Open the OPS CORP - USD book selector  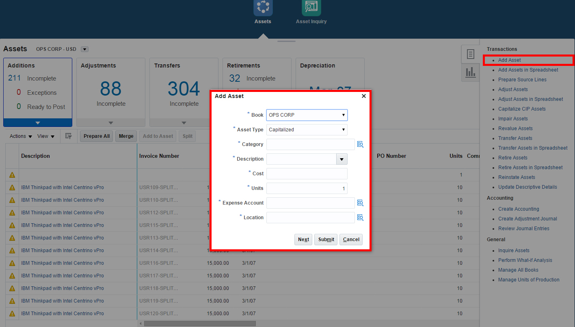(84, 49)
